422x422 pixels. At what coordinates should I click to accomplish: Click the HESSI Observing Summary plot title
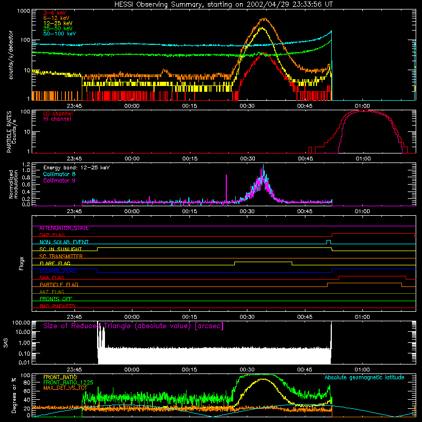(223, 5)
